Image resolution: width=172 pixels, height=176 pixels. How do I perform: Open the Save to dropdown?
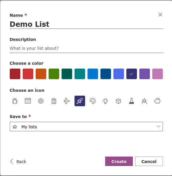point(86,127)
